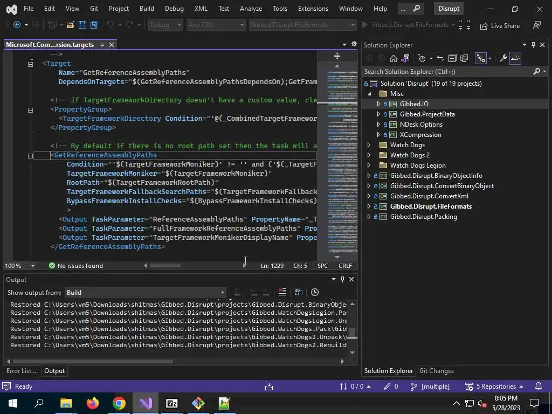
Task: Click the feedback icon right of Live Share
Action: [536, 25]
